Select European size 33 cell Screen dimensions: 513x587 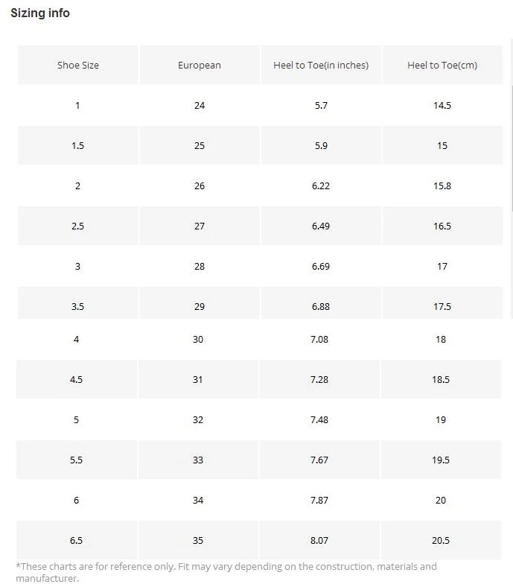[198, 460]
